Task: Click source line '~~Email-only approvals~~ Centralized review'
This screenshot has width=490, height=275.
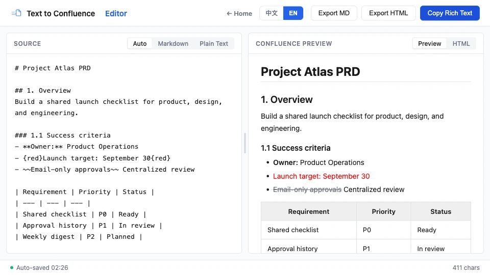Action: pos(105,169)
